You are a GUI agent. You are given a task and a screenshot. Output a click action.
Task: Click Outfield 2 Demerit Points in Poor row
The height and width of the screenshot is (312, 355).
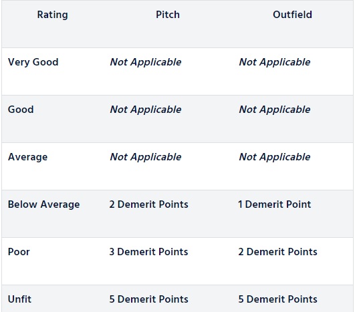tap(277, 252)
